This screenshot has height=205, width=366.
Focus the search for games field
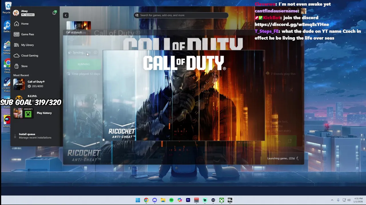181,15
